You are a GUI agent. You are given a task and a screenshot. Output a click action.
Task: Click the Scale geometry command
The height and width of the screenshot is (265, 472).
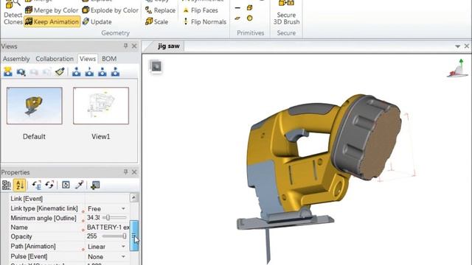pos(156,21)
